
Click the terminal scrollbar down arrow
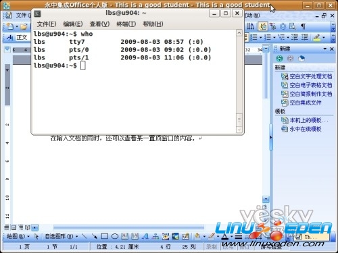pos(239,130)
